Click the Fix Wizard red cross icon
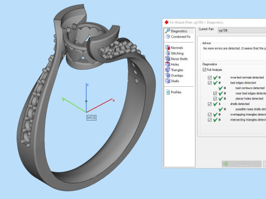This screenshot has width=266, height=199. click(166, 22)
